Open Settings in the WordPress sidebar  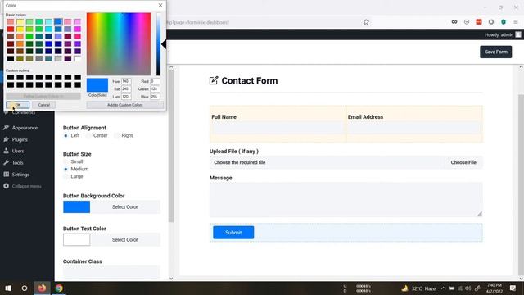20,175
